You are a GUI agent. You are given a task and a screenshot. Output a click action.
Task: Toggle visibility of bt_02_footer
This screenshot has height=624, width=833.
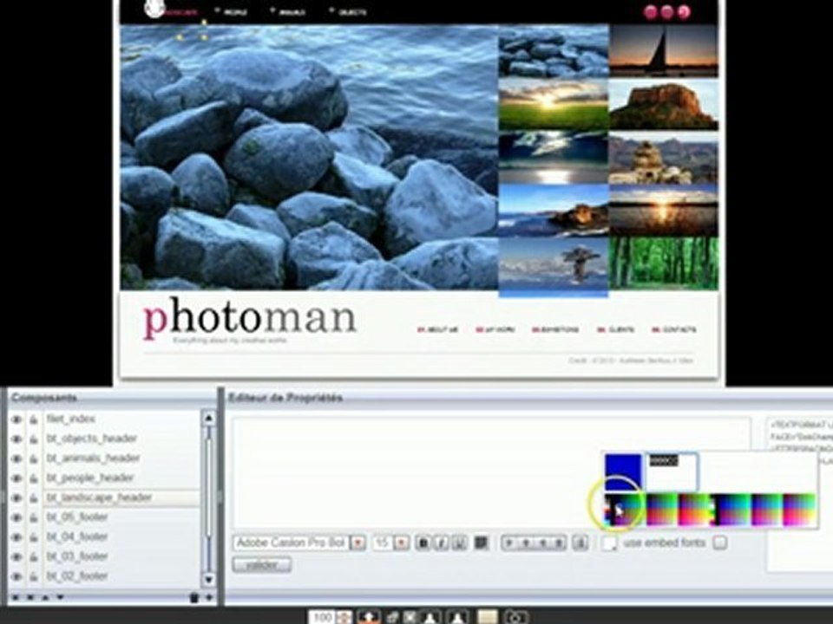16,576
